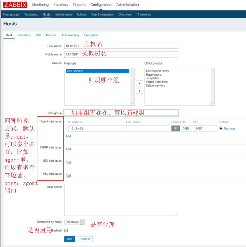Image resolution: width=246 pixels, height=247 pixels.
Task: Select Zabbix servers in Other groups
Action: (155, 85)
